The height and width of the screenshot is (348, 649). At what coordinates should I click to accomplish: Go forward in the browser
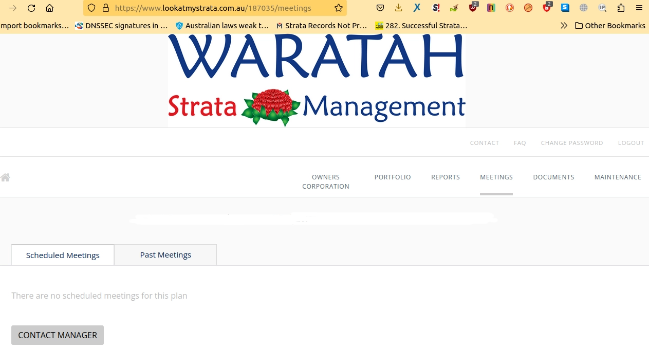[13, 8]
